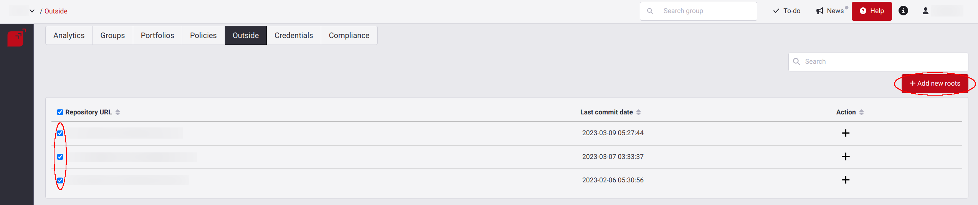Focus the Search group field
Viewport: 978px width, 205px height.
coord(698,11)
